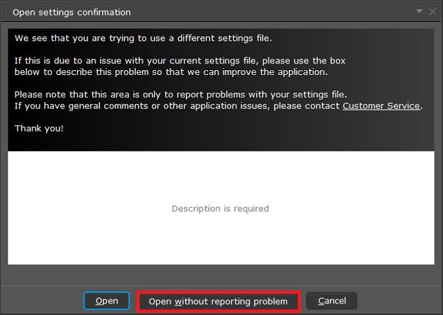The image size is (443, 315).
Task: Open the title bar dropdown arrow menu
Action: click(x=419, y=12)
